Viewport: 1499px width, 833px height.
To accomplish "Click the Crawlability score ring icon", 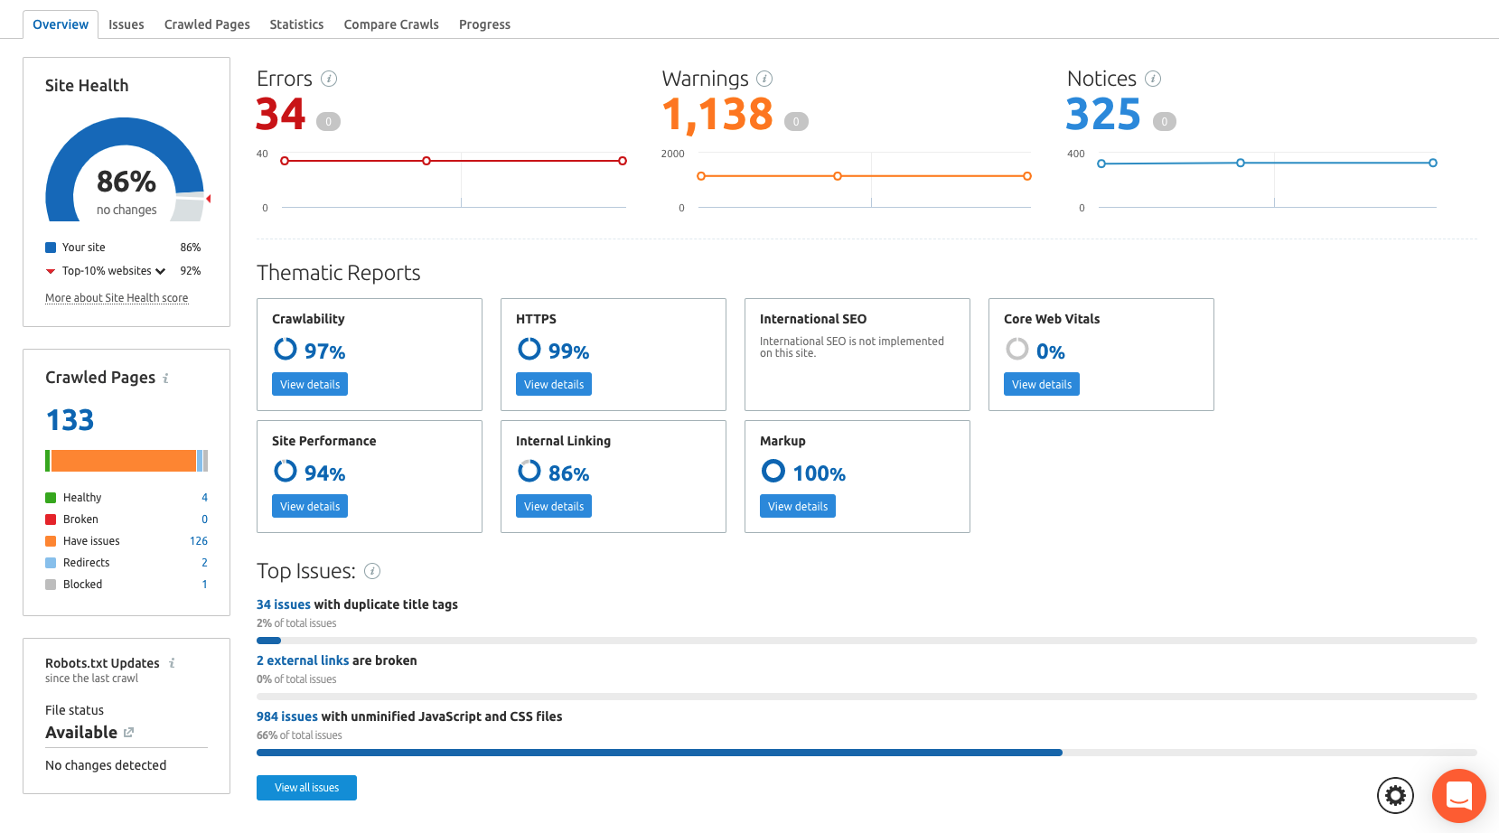I will pos(286,349).
